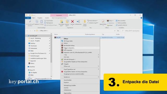The image size is (167, 94).
Task: Choose Verknüpfung erstellen in context menu
Action: [70, 85]
